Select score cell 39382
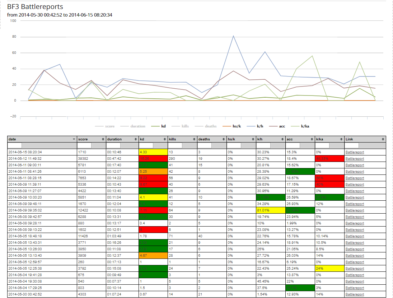Screen dimensions: 393x298 [92, 159]
